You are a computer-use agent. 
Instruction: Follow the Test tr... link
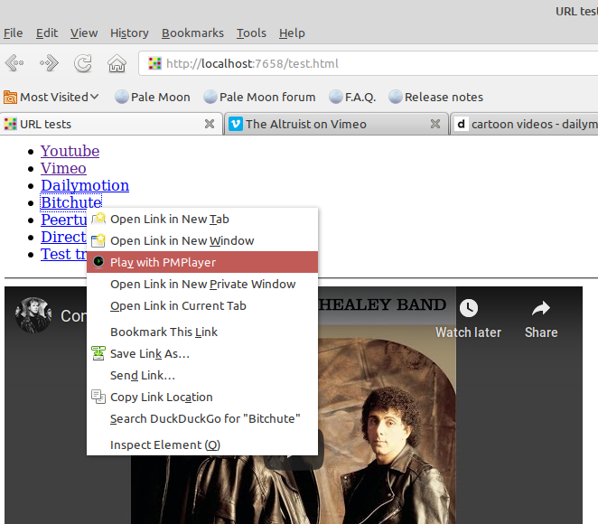(64, 254)
